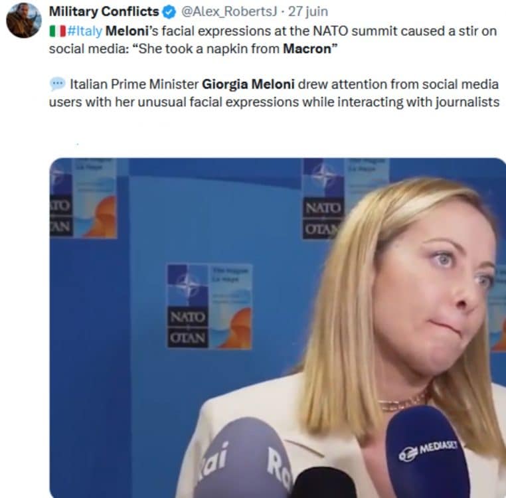Click the speech bubble emoji

58,84
